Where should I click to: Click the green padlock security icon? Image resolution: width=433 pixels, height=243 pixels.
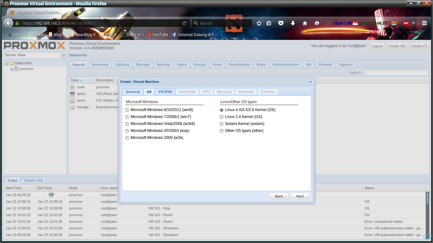click(x=17, y=23)
